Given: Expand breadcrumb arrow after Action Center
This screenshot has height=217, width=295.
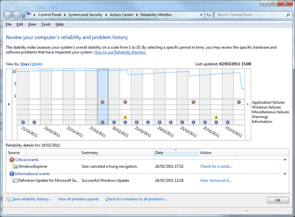Looking at the screenshot, I should pos(137,15).
